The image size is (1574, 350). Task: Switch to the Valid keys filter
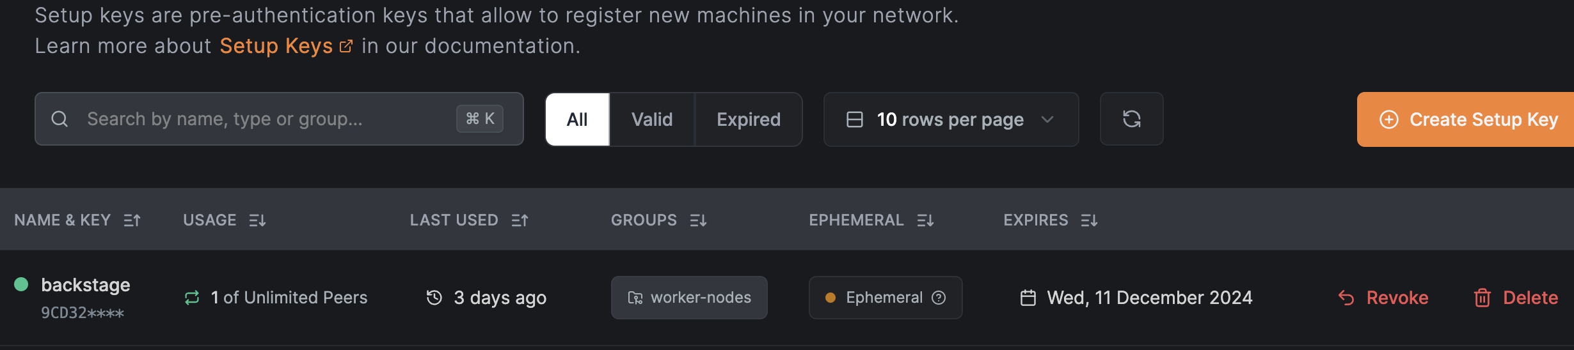tap(652, 119)
